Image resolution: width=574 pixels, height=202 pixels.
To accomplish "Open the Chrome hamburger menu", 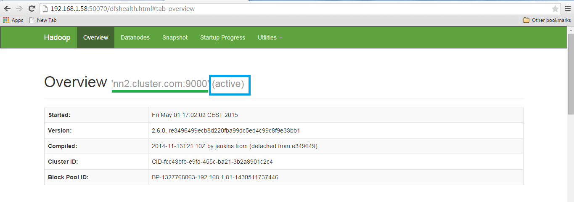I will coord(568,8).
